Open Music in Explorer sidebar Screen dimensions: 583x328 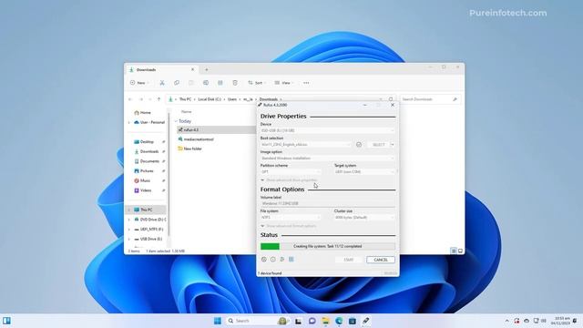(x=145, y=180)
